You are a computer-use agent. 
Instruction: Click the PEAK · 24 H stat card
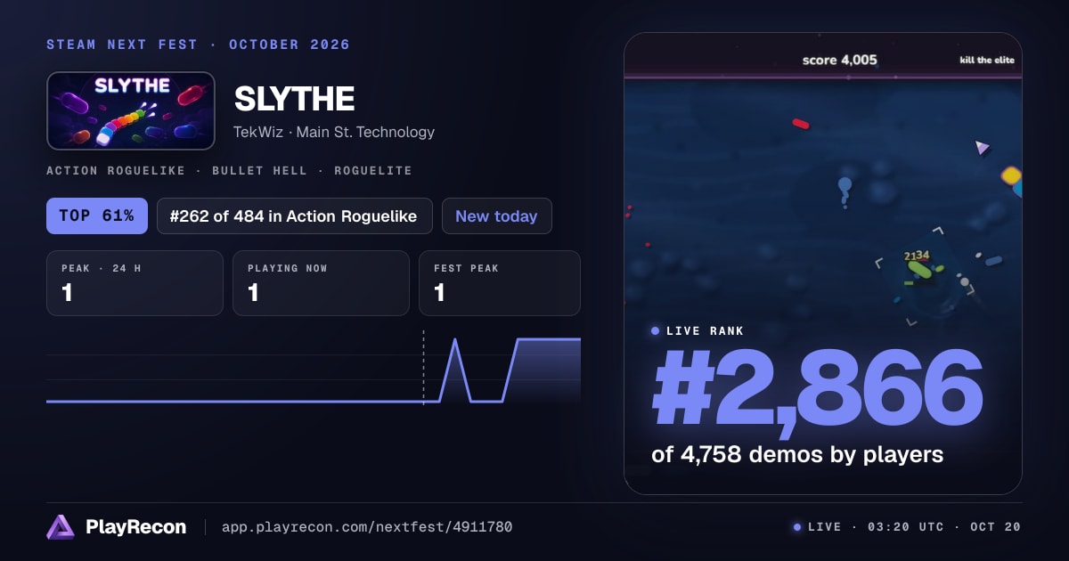click(135, 283)
